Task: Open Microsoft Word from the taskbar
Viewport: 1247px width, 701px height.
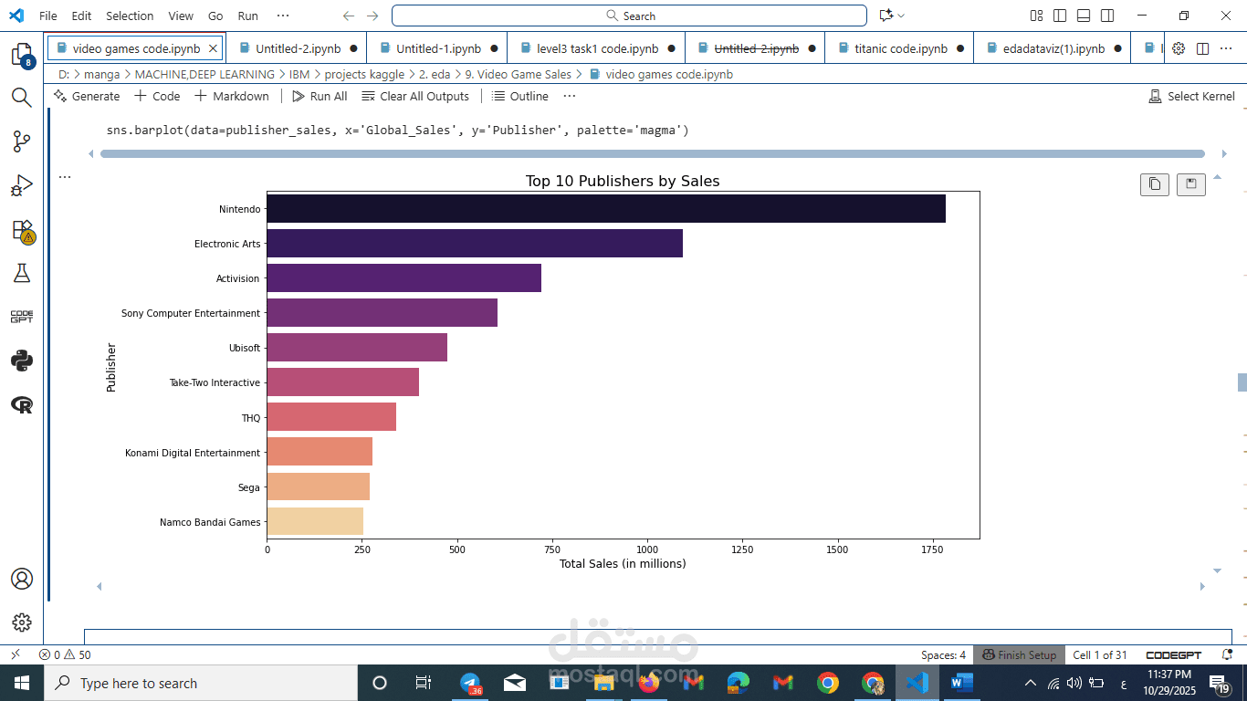Action: click(962, 683)
